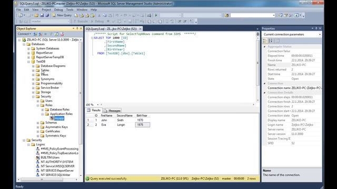Collapse the Aggregate Status section
The height and width of the screenshot is (189, 337).
[x=264, y=47]
